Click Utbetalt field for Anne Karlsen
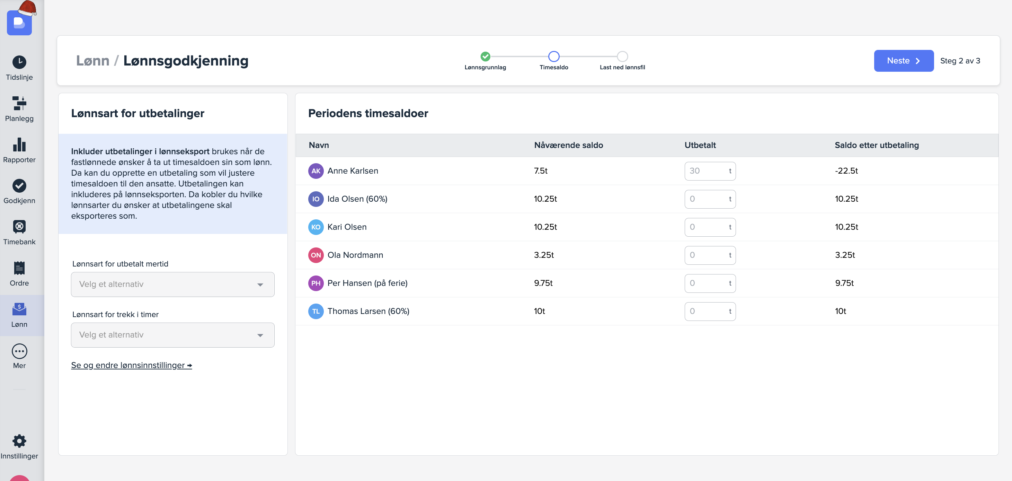The width and height of the screenshot is (1012, 481). [706, 171]
